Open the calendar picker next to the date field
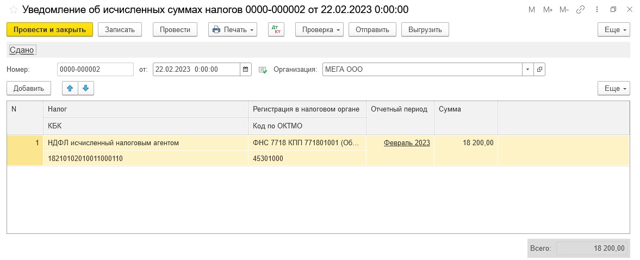640x260 pixels. 246,70
